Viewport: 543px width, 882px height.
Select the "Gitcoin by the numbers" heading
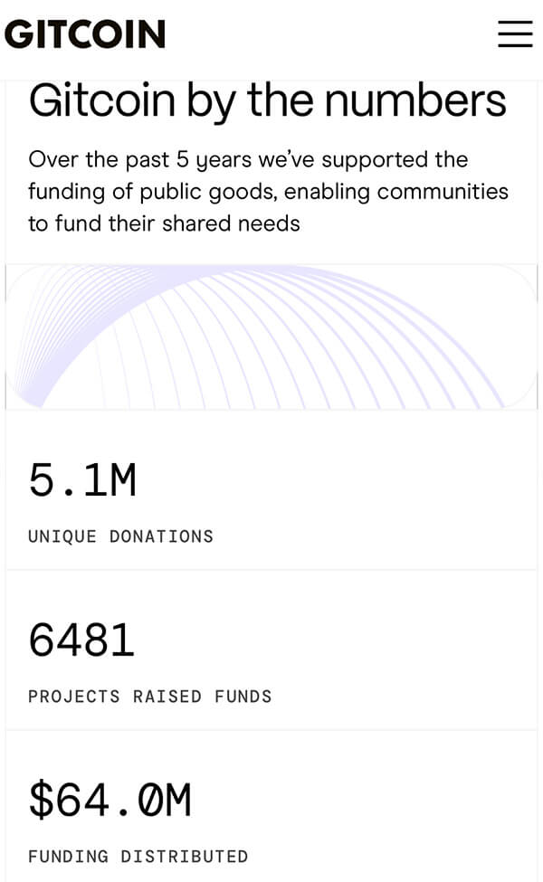point(267,101)
